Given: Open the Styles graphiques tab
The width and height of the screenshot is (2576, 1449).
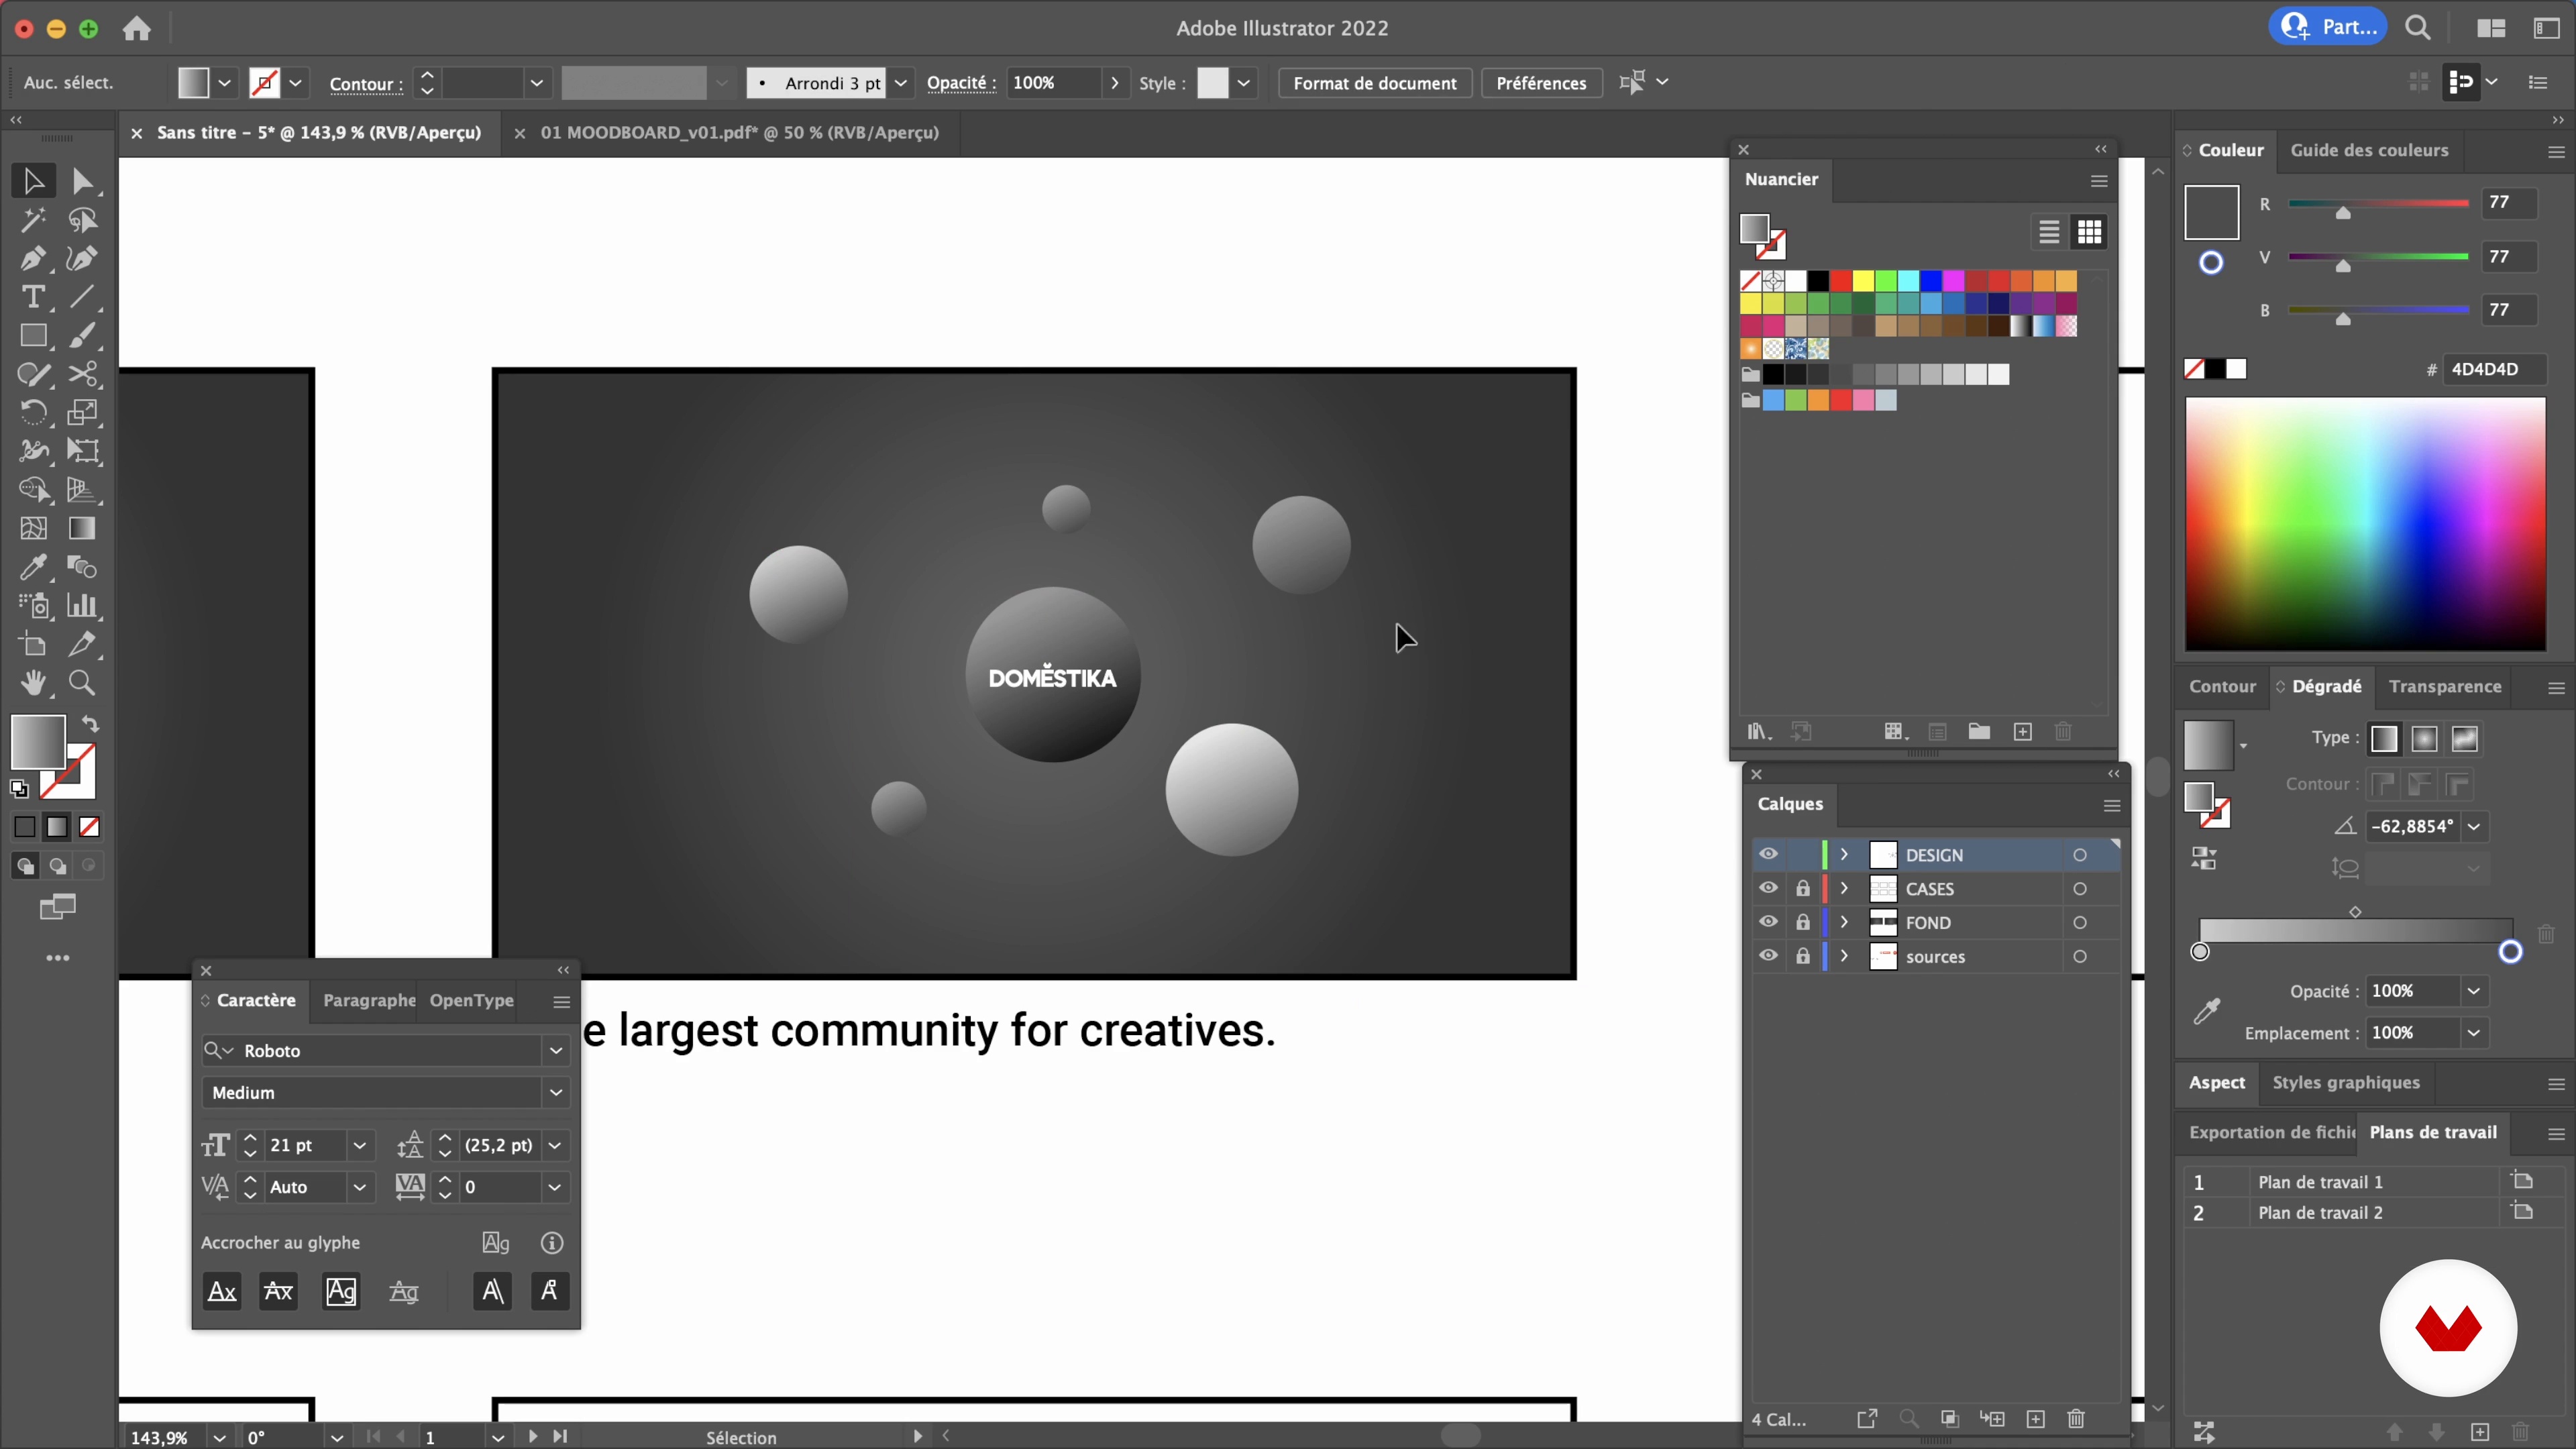Looking at the screenshot, I should pos(2346,1082).
